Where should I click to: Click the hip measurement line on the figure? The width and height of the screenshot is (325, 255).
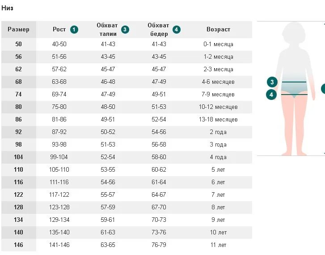pyautogui.click(x=294, y=95)
